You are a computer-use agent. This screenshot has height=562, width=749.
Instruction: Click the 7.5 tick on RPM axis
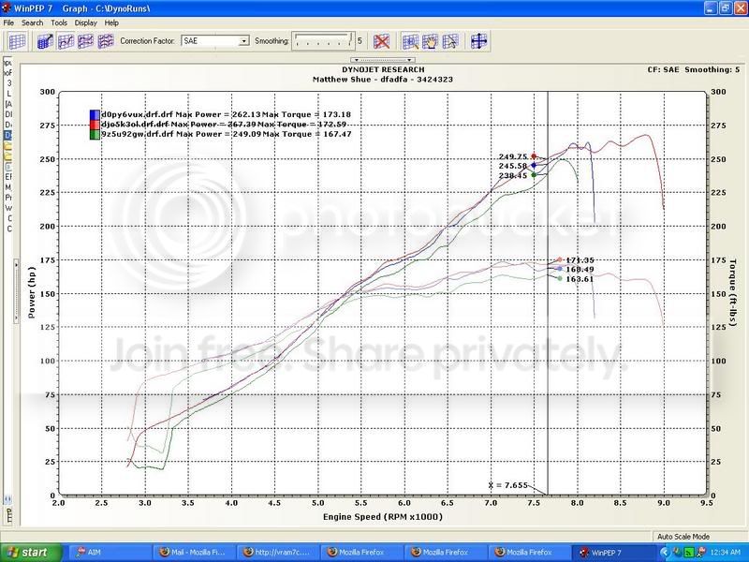click(534, 503)
